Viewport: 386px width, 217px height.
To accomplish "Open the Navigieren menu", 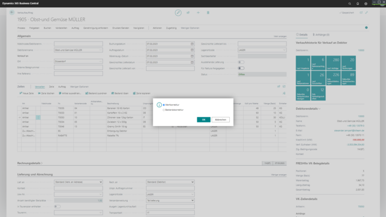I will [139, 28].
